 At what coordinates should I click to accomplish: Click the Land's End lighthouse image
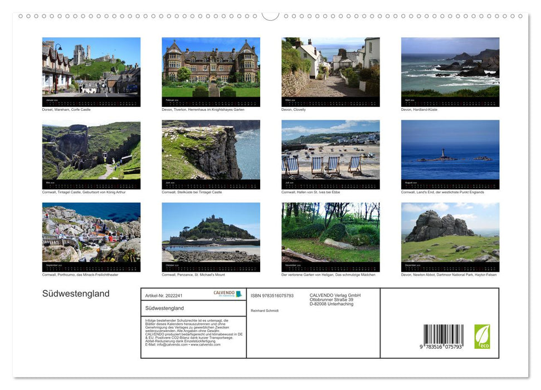click(x=450, y=153)
